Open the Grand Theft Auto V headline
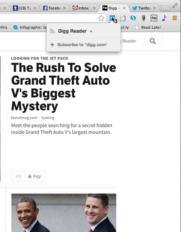Screen dimensions: 181x232 tap(64, 87)
